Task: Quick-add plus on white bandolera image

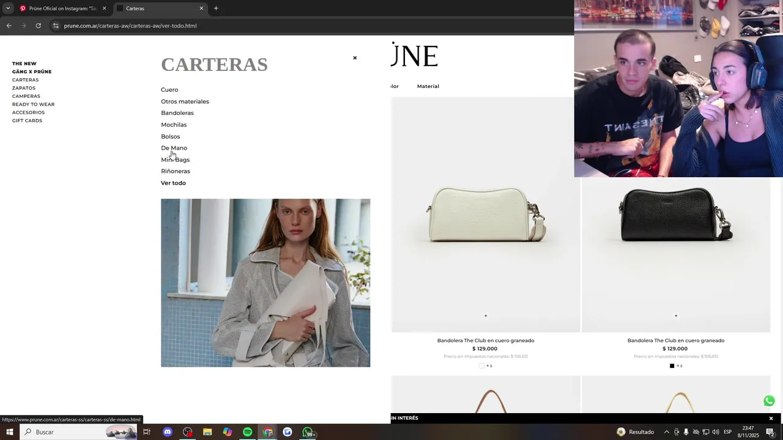Action: (x=486, y=316)
